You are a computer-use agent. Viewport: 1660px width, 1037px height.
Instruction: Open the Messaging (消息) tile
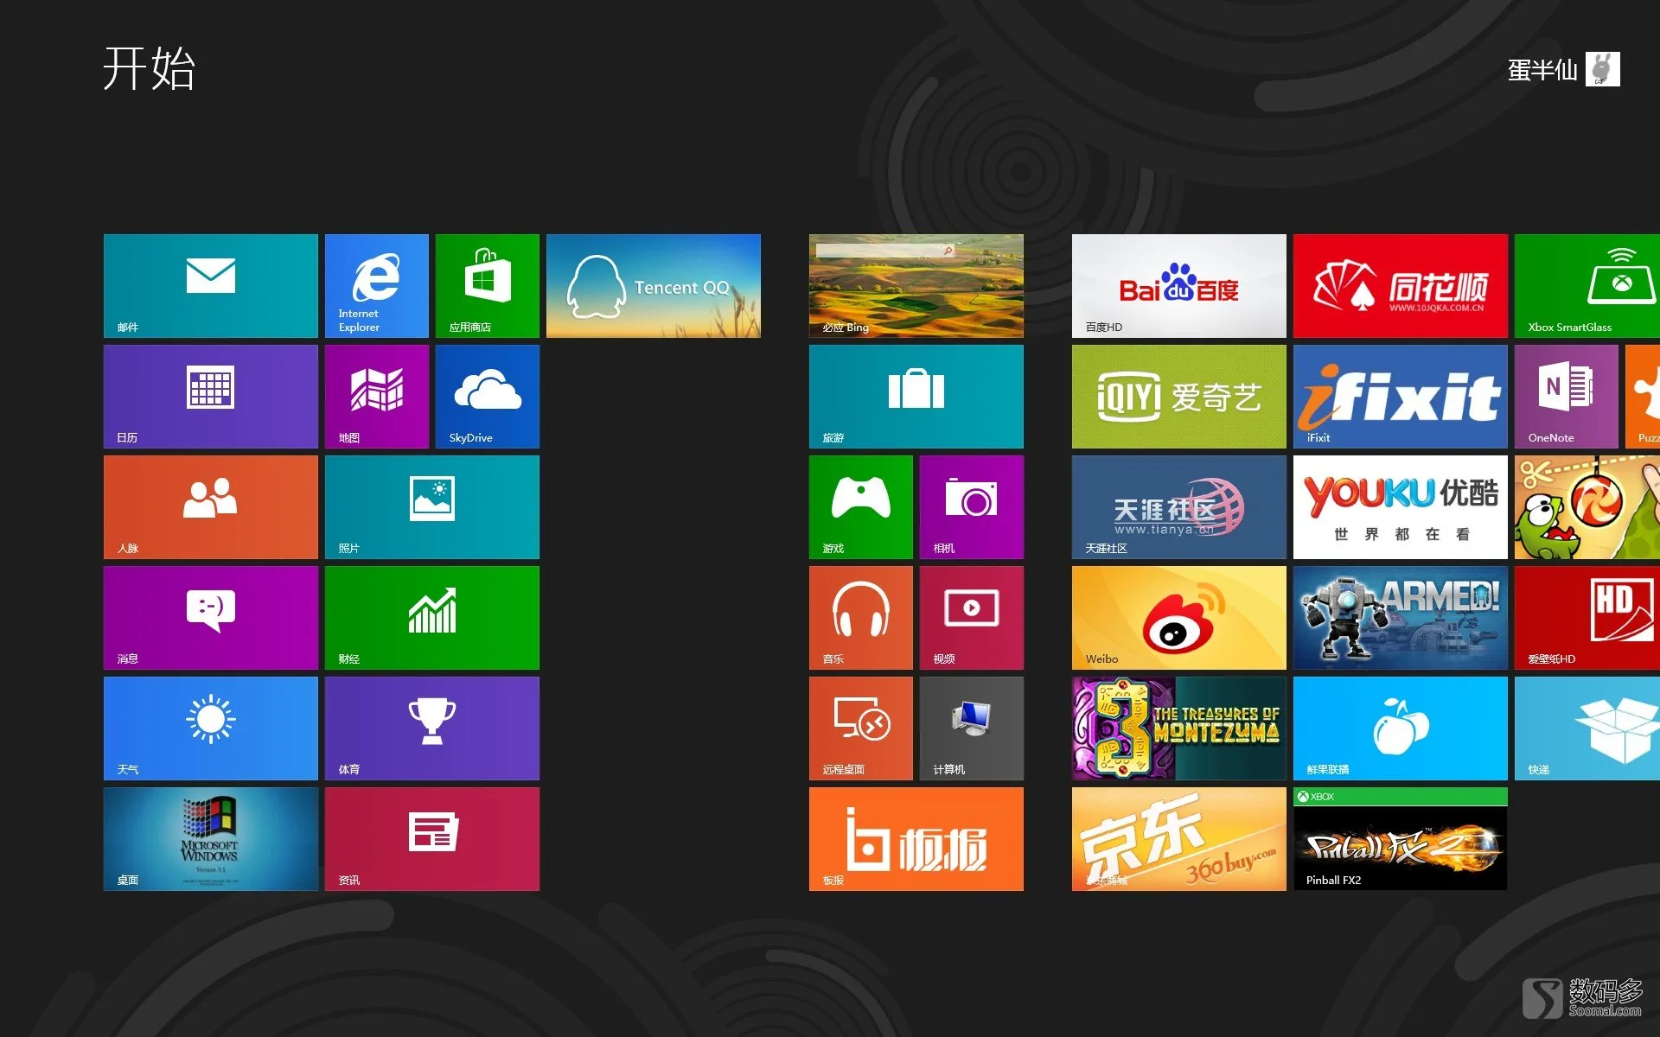pos(211,618)
